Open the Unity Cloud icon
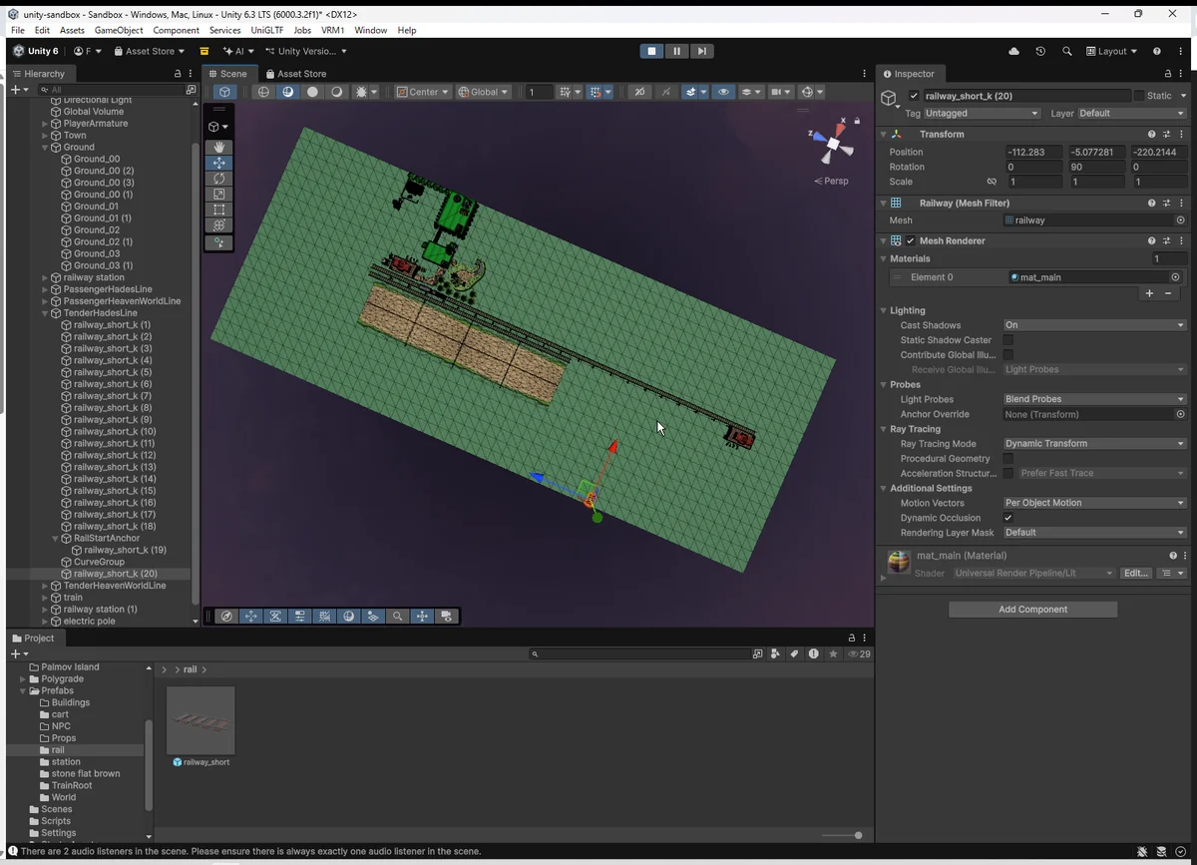Viewport: 1197px width, 865px height. 1014,51
